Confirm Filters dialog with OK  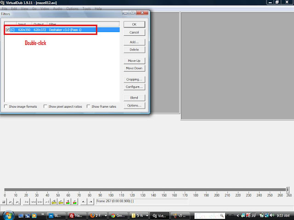click(134, 24)
